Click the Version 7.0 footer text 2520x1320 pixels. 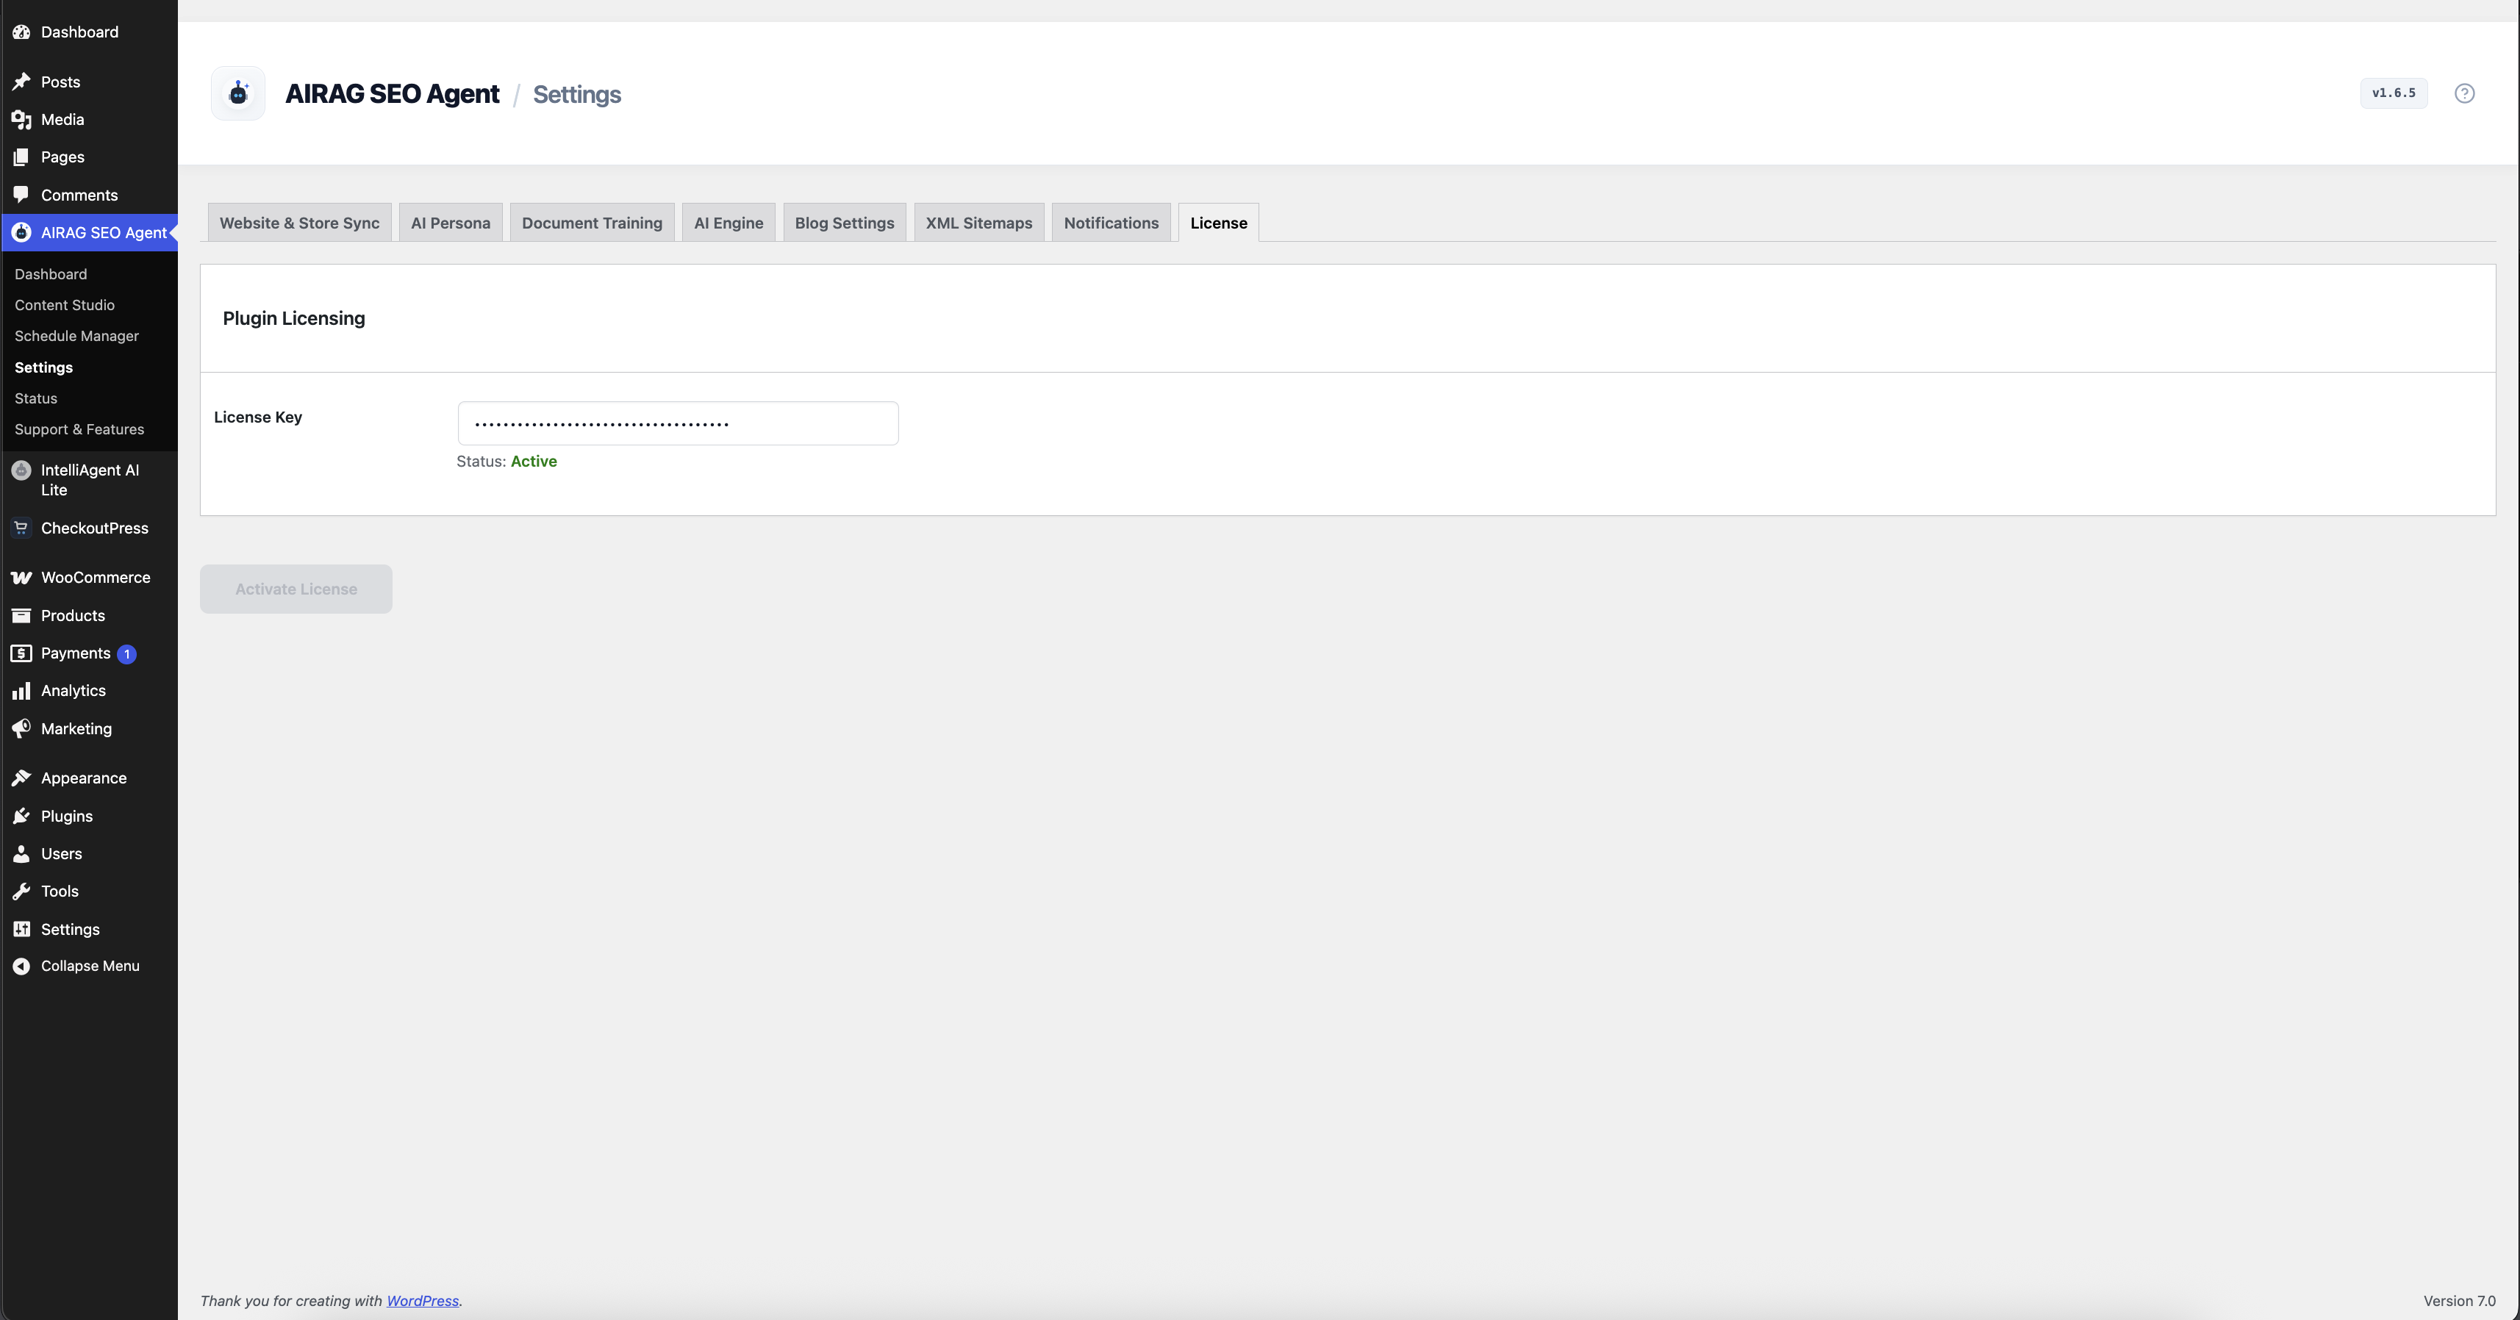[x=2459, y=1300]
